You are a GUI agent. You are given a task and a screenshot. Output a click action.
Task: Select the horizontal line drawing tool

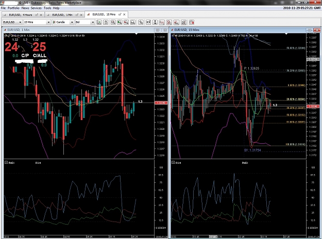coord(148,22)
